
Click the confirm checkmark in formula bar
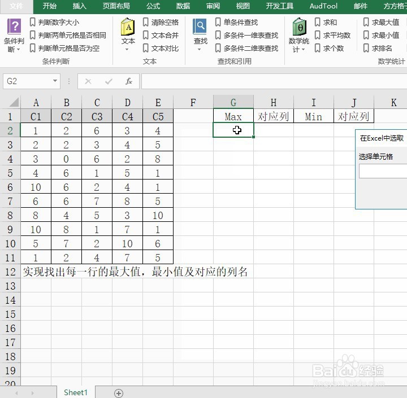109,81
